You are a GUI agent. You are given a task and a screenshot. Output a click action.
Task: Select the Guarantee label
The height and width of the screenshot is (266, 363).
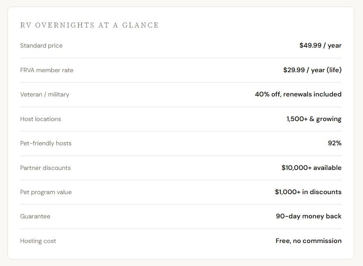pos(35,216)
